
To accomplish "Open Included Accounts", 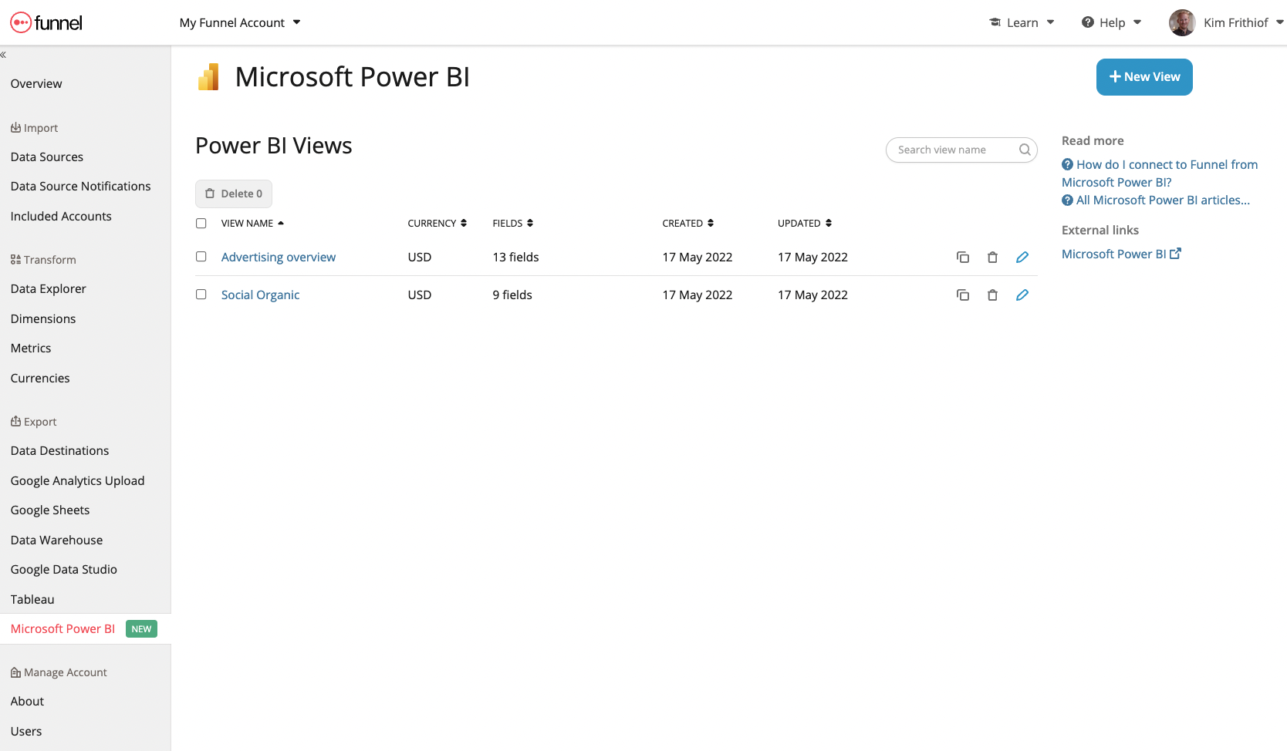I will (61, 217).
